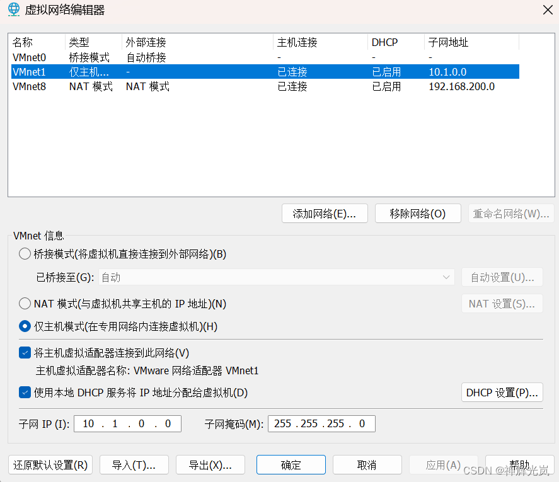Open DHCP 设置(P)... dialog
This screenshot has height=482, width=559.
(502, 393)
